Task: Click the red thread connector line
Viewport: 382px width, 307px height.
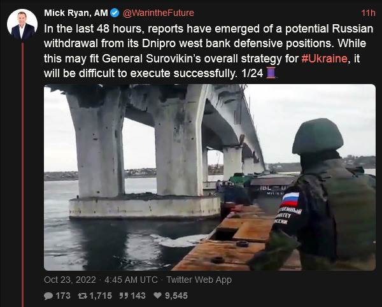Action: click(22, 175)
